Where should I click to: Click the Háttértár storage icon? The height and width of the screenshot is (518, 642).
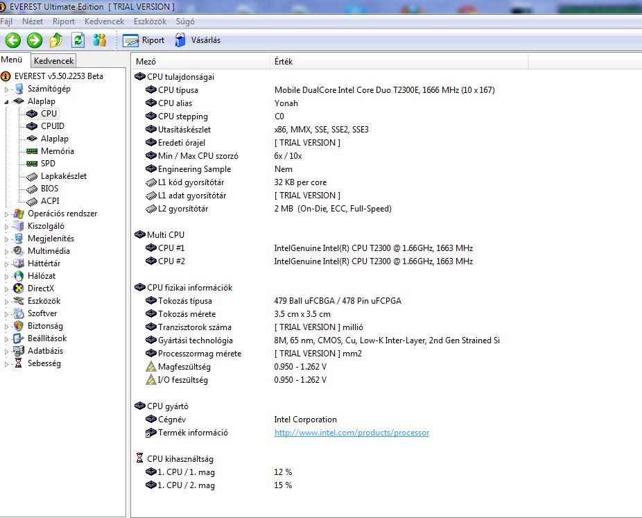pyautogui.click(x=19, y=264)
